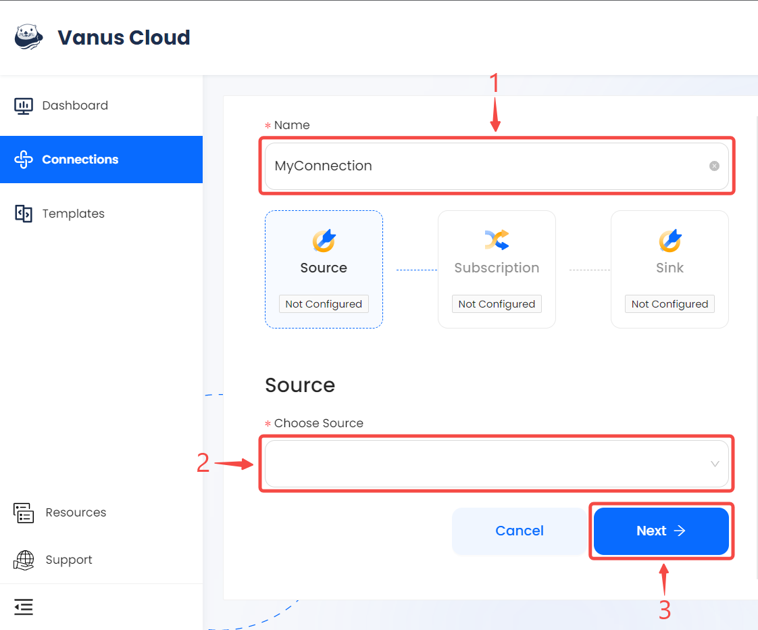
Task: Click the Source section heading
Action: [300, 385]
